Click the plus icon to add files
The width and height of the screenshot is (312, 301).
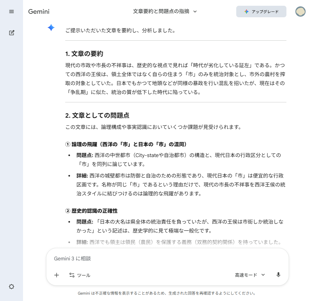pos(57,275)
